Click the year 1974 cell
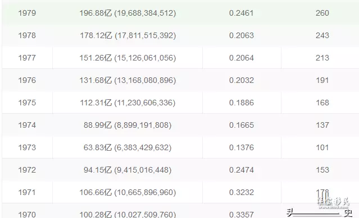Screen dimensions: 359x218 point(27,125)
